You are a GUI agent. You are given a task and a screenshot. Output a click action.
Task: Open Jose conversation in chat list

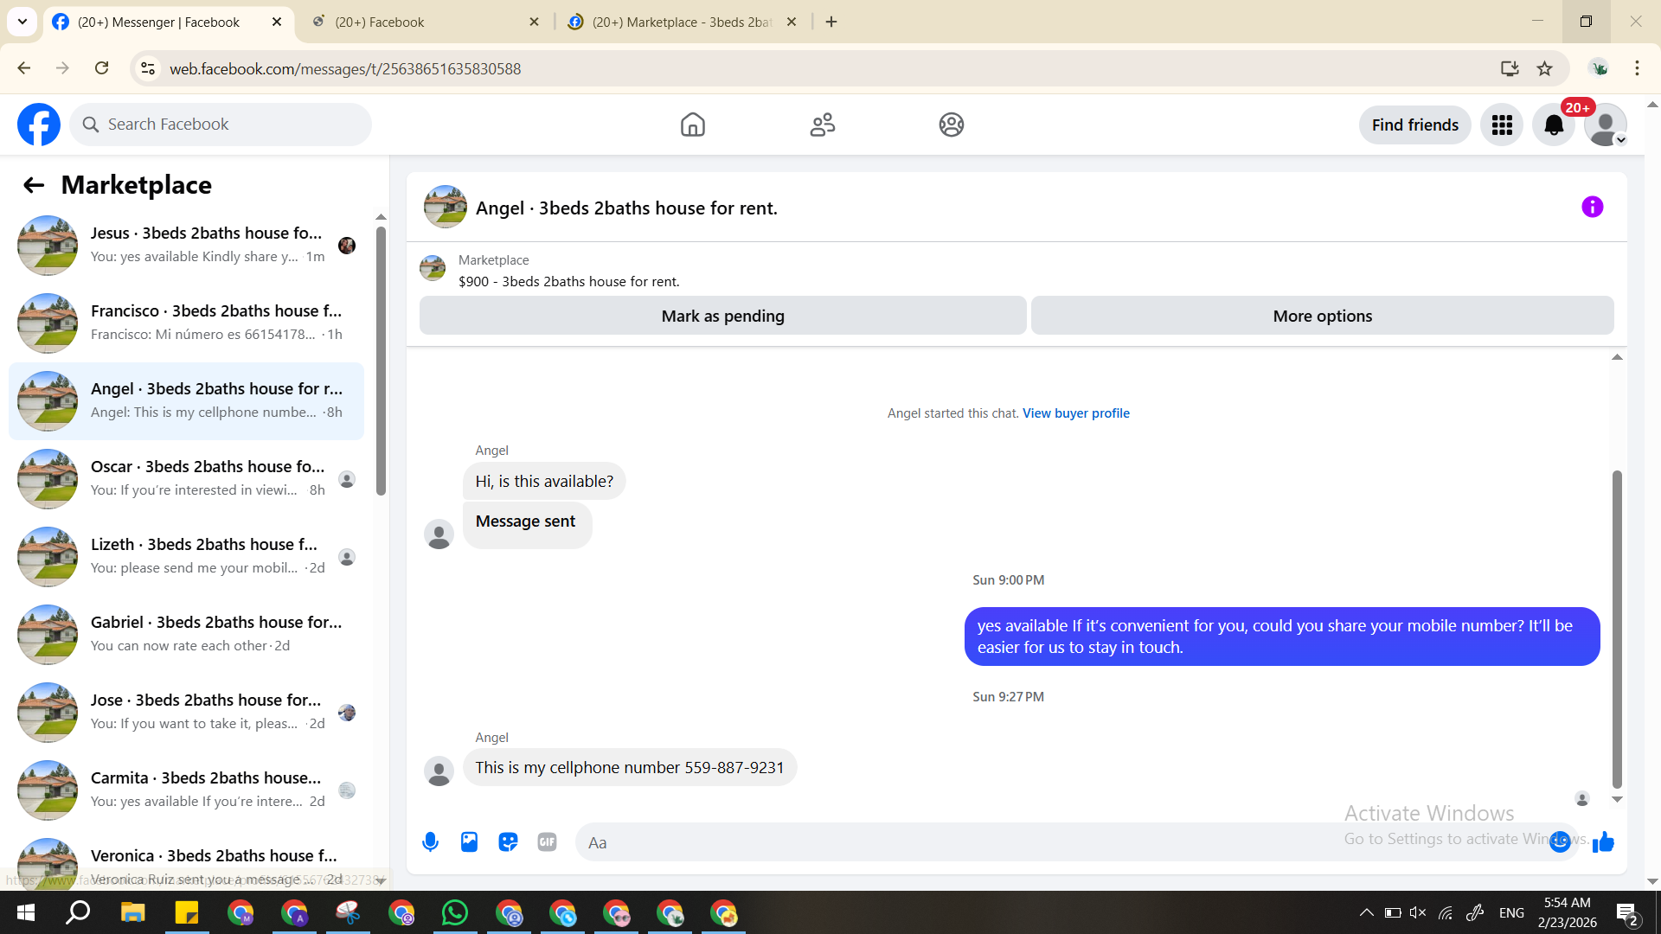(x=186, y=713)
